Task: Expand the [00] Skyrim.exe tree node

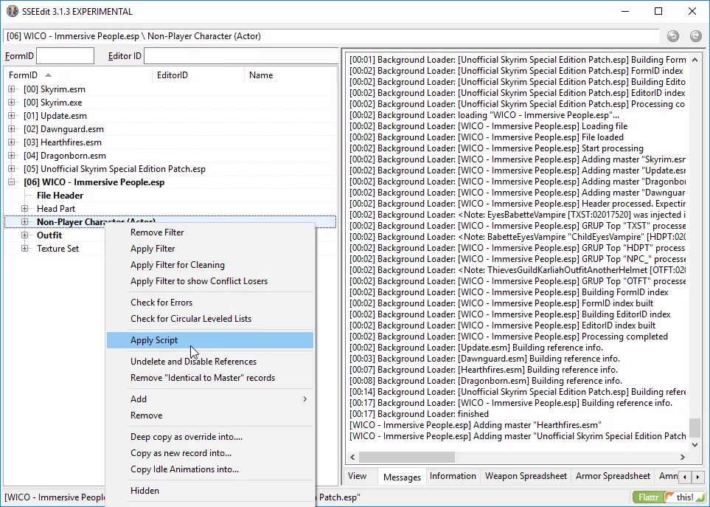Action: (x=12, y=103)
